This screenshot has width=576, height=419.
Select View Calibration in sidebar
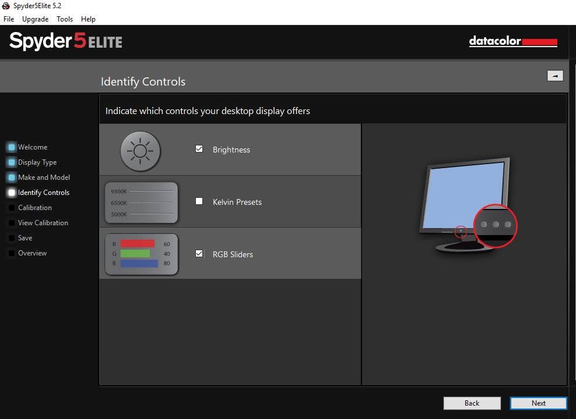(x=43, y=222)
